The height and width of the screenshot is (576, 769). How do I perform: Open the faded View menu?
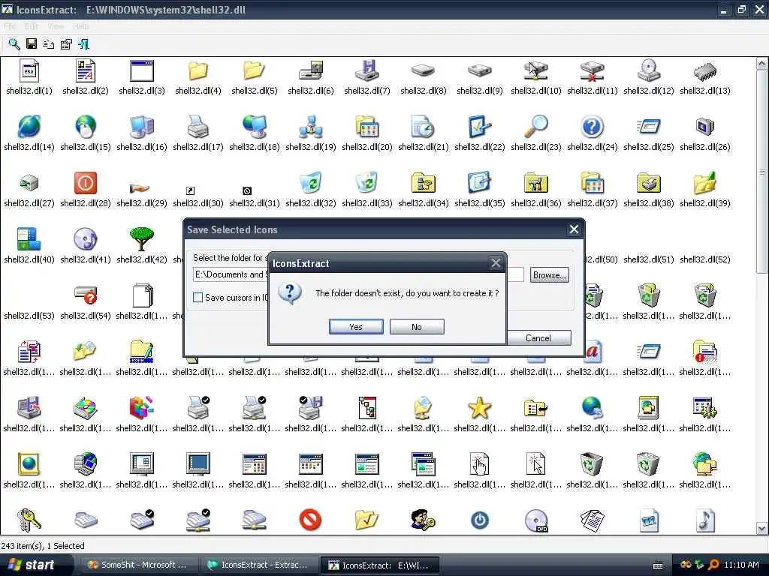coord(56,26)
